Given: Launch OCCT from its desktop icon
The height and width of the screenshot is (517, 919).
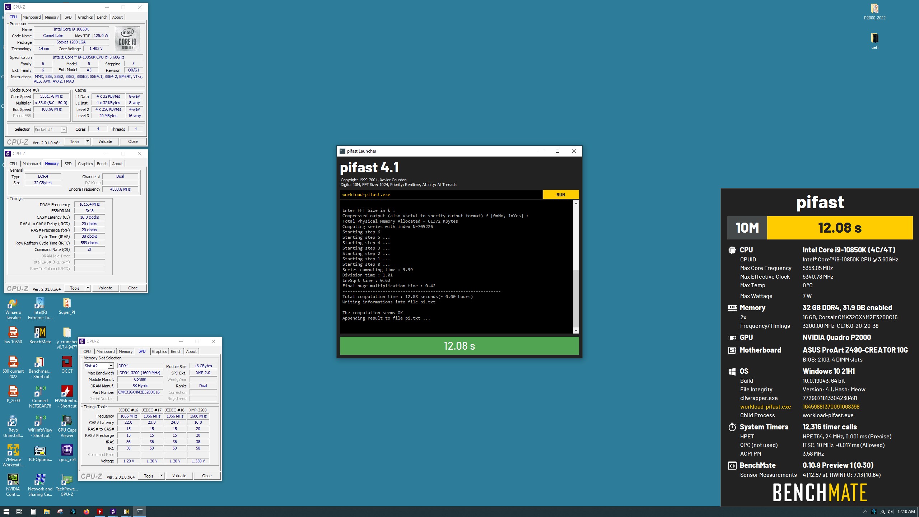Looking at the screenshot, I should coord(67,365).
